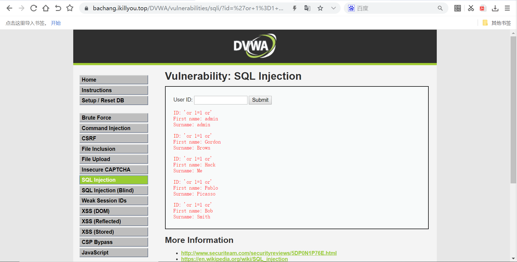Image resolution: width=517 pixels, height=262 pixels.
Task: Open the JavaScript menu item
Action: pos(114,253)
